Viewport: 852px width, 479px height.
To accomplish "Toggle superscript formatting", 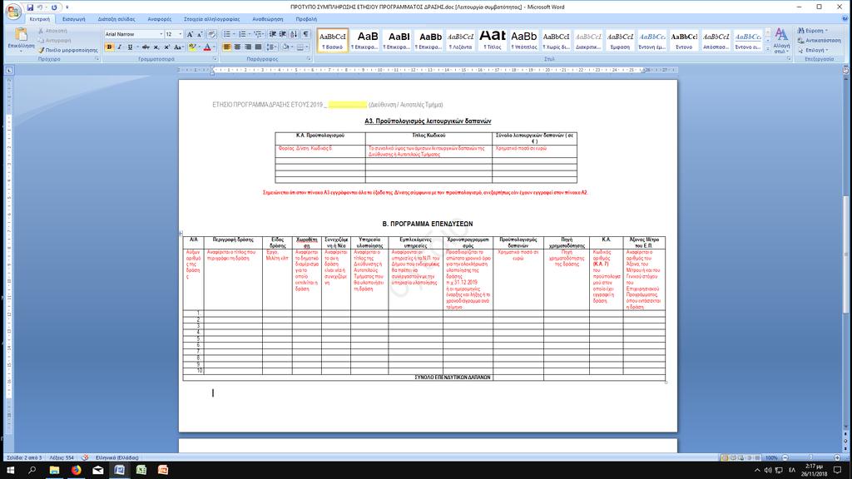I will [x=166, y=47].
